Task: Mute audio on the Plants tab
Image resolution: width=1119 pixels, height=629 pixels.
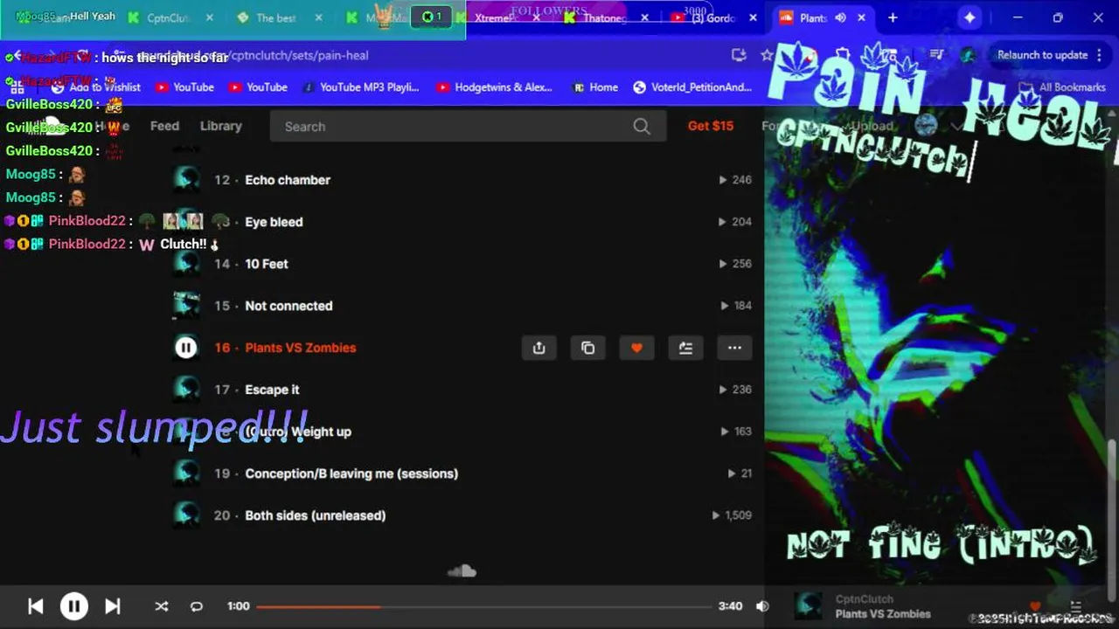Action: tap(840, 17)
